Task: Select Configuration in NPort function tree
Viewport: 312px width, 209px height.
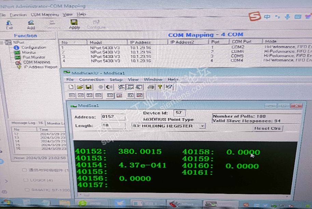Action: pos(33,47)
